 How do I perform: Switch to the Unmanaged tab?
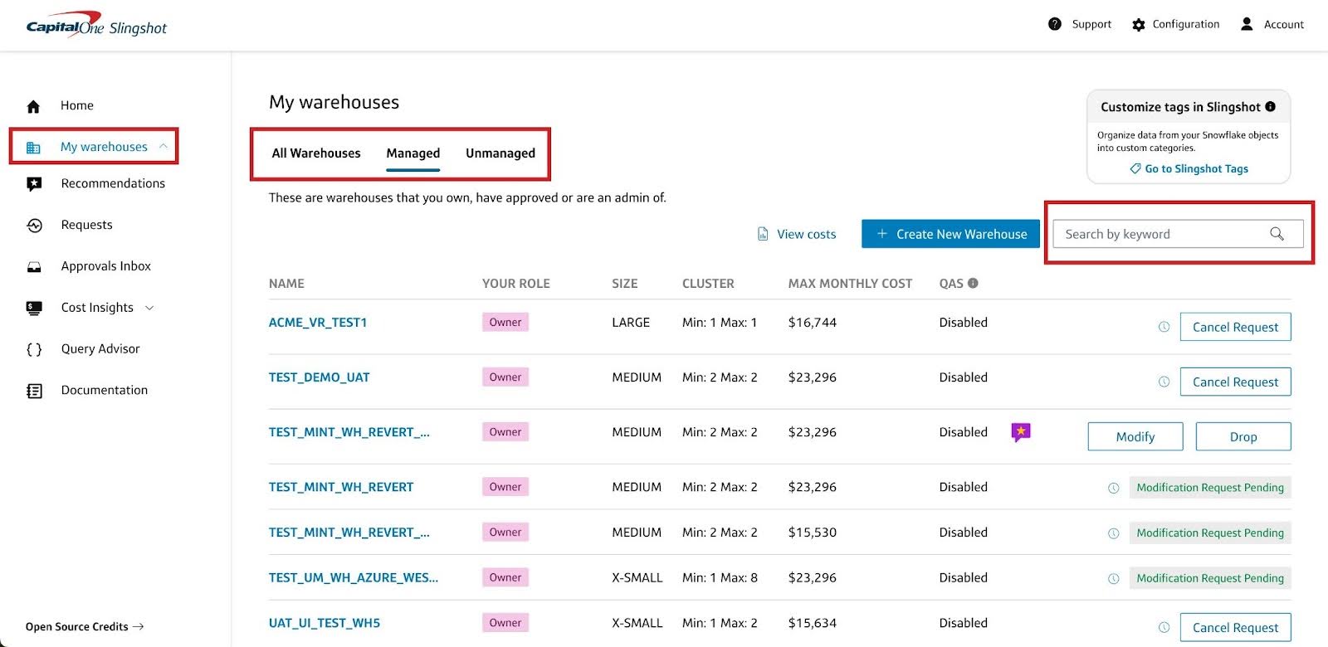click(500, 153)
